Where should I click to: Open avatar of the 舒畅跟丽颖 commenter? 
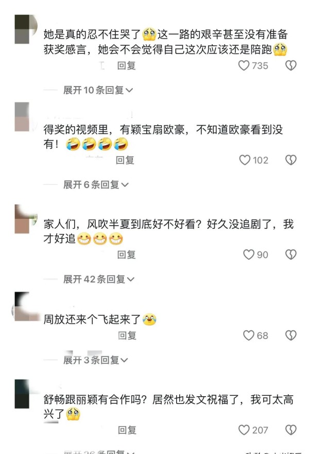23,394
